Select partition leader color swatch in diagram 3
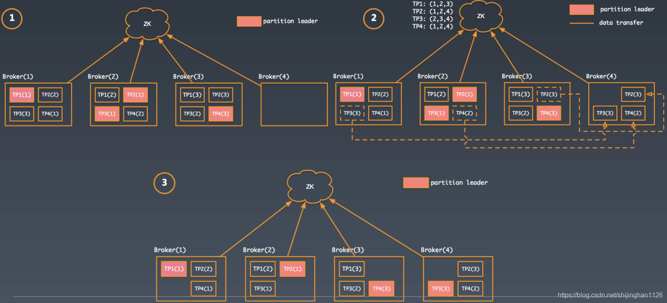The image size is (667, 303). (416, 183)
